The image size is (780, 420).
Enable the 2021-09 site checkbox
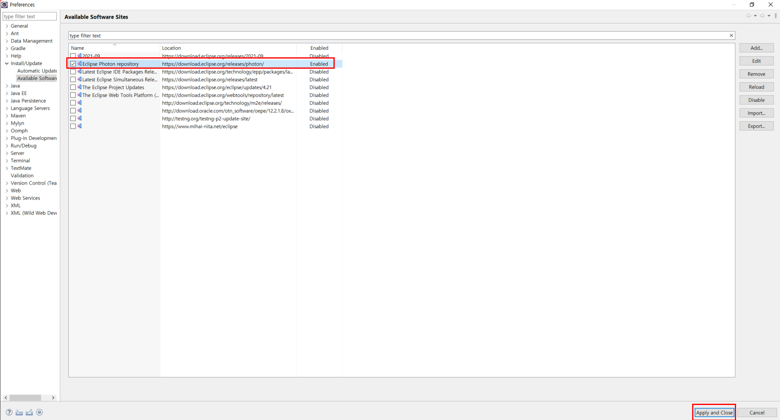point(73,56)
